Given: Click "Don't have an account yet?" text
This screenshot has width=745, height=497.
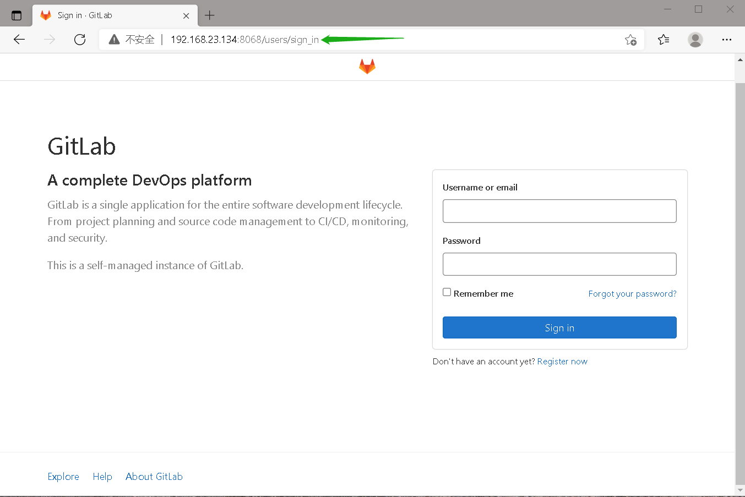Looking at the screenshot, I should (x=483, y=361).
